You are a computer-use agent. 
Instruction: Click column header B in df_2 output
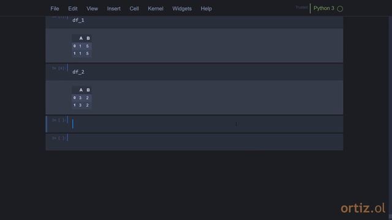click(88, 90)
